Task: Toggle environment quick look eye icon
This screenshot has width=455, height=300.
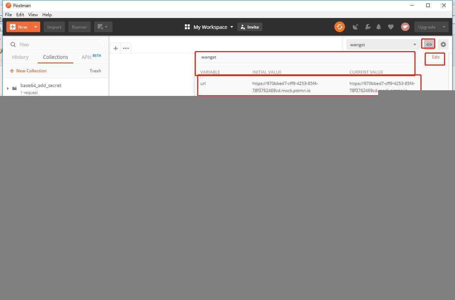Action: click(429, 44)
